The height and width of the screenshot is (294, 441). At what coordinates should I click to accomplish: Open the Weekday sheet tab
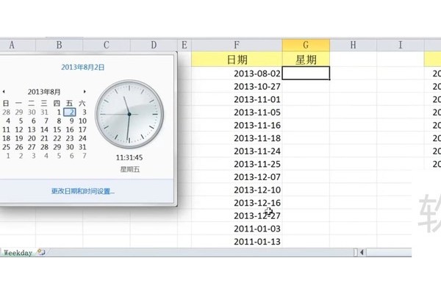coord(18,253)
